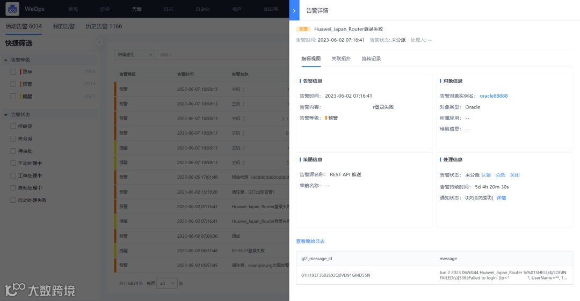Click the 5d 4h 20m 30s duration value

point(491,187)
